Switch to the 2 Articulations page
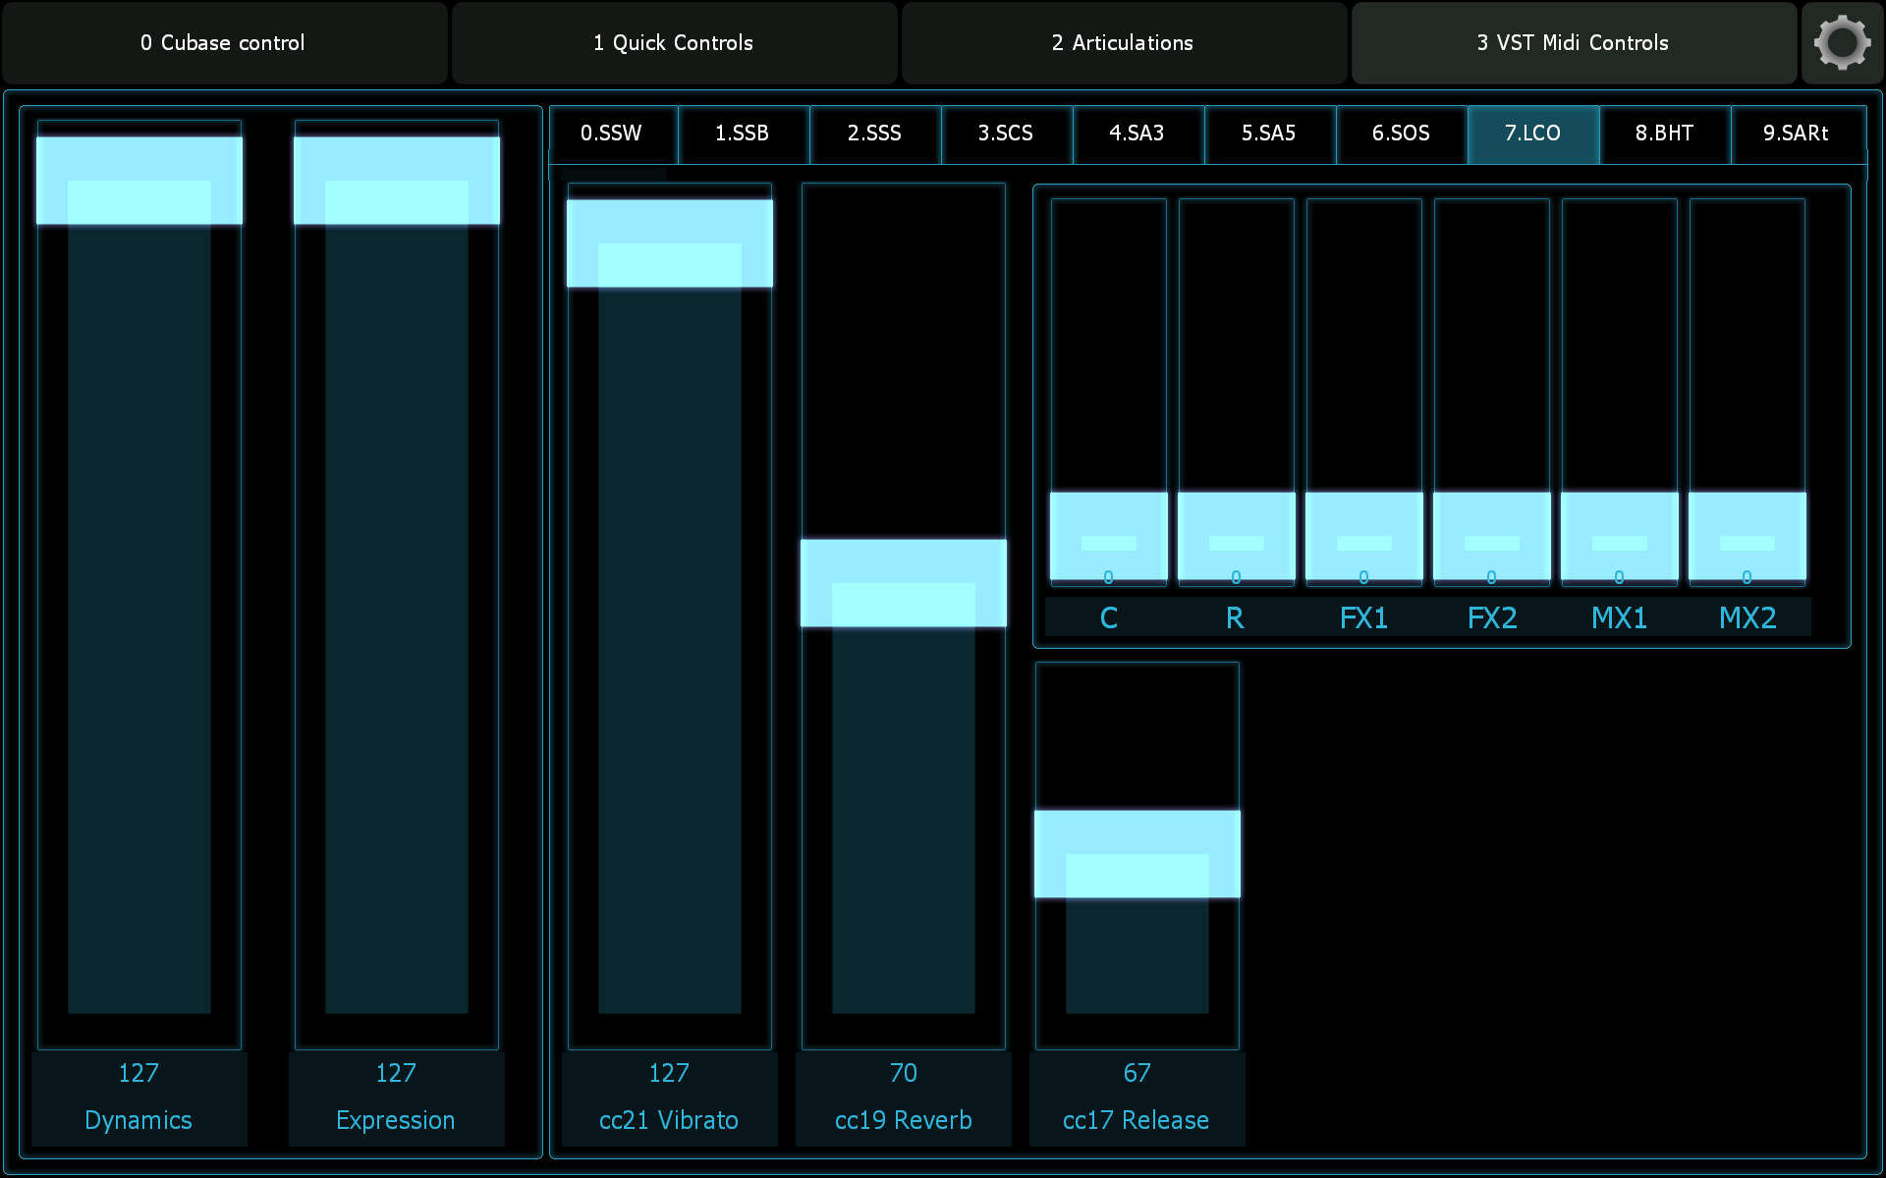Screen dimensions: 1886x1178 pyautogui.click(x=1124, y=42)
